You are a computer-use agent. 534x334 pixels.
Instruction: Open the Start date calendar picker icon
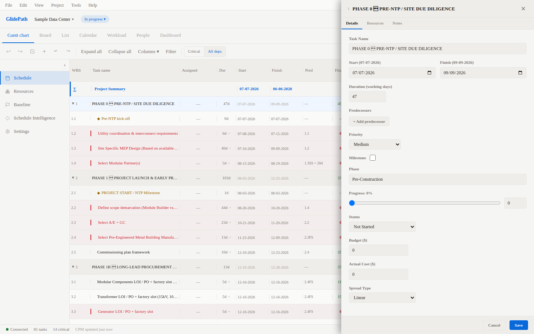click(x=429, y=73)
